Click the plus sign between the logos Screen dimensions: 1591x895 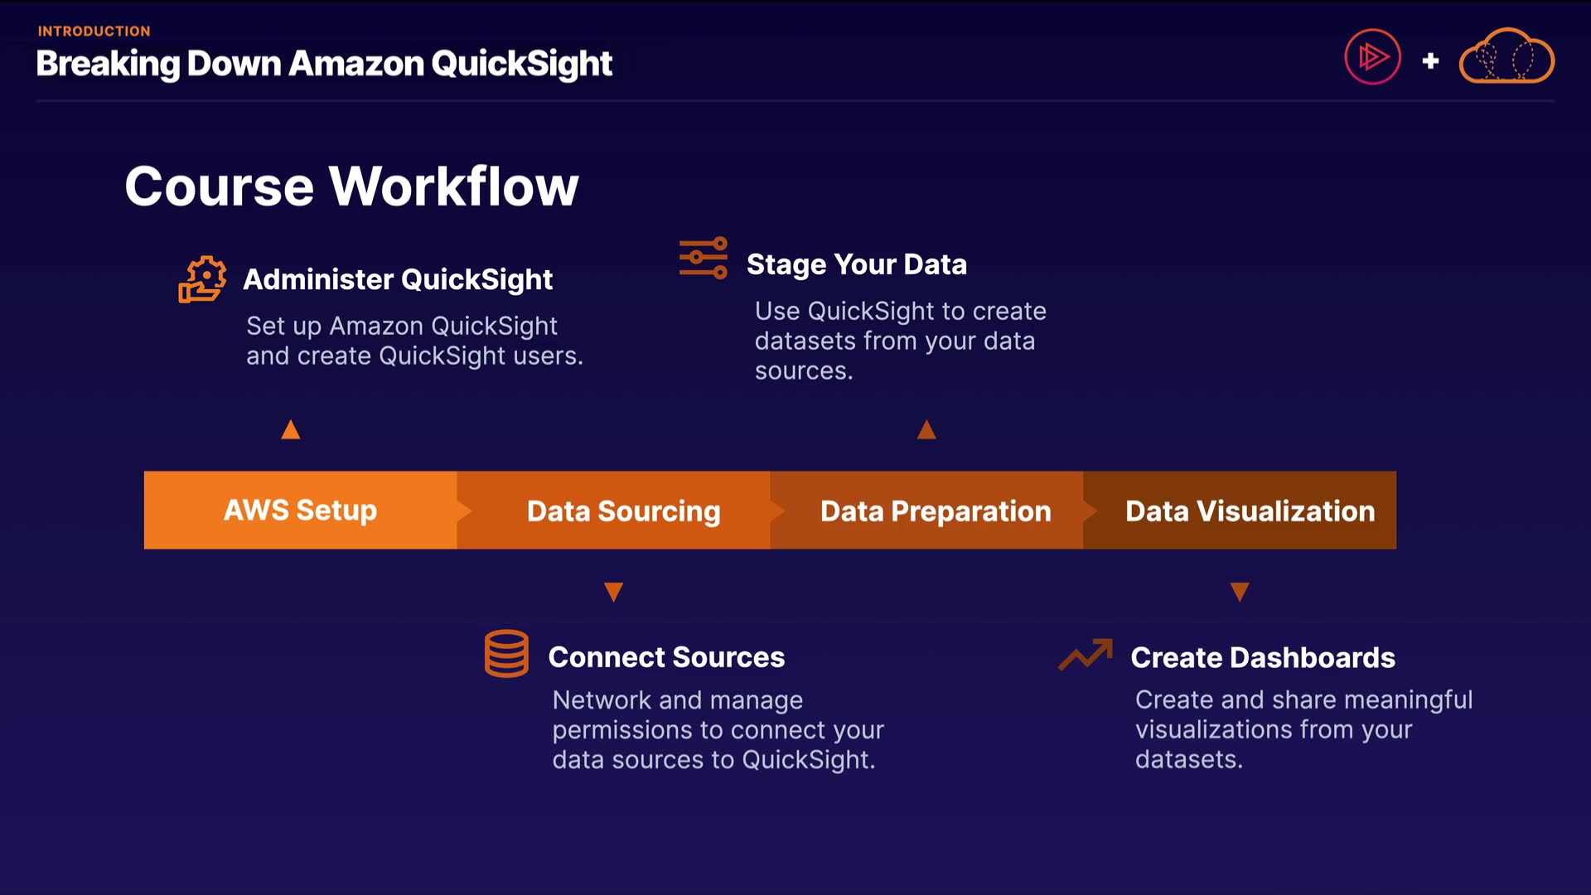click(1430, 60)
